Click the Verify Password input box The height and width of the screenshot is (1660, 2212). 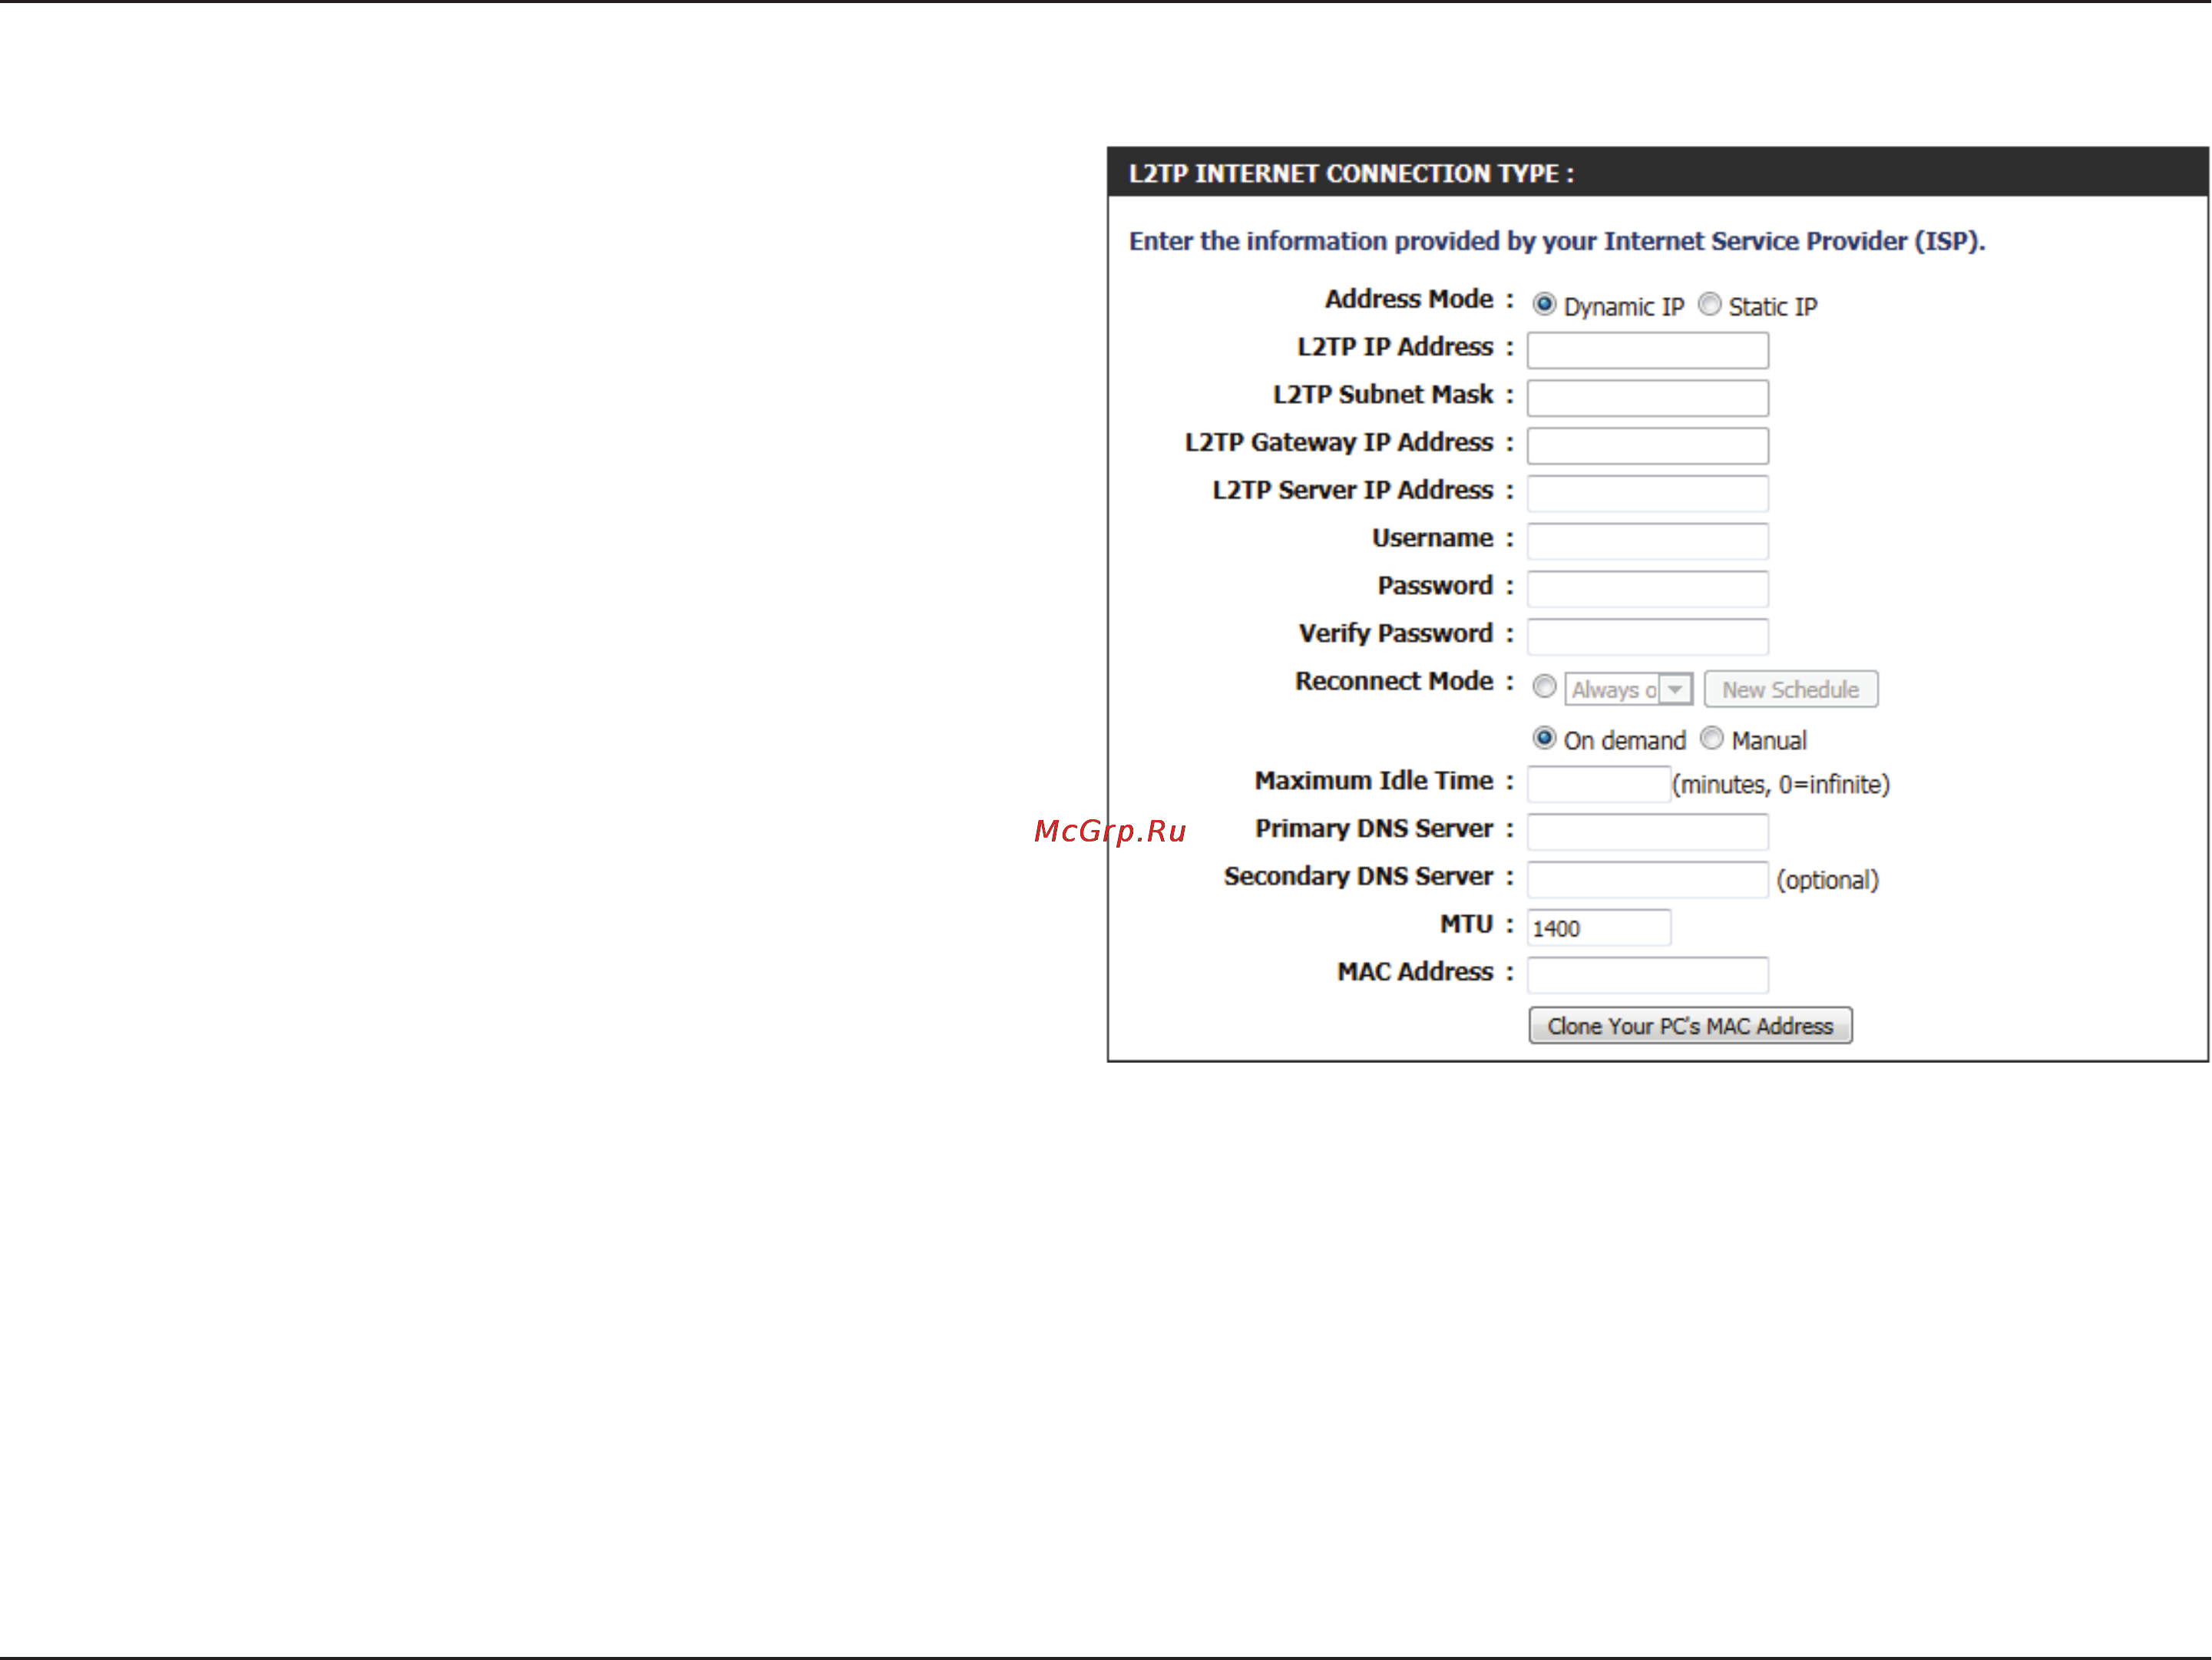pyautogui.click(x=1647, y=637)
